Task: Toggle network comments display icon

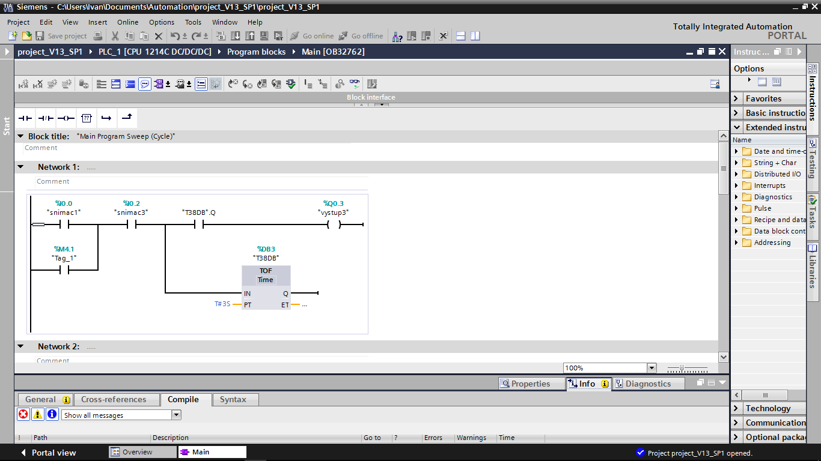Action: (x=145, y=84)
